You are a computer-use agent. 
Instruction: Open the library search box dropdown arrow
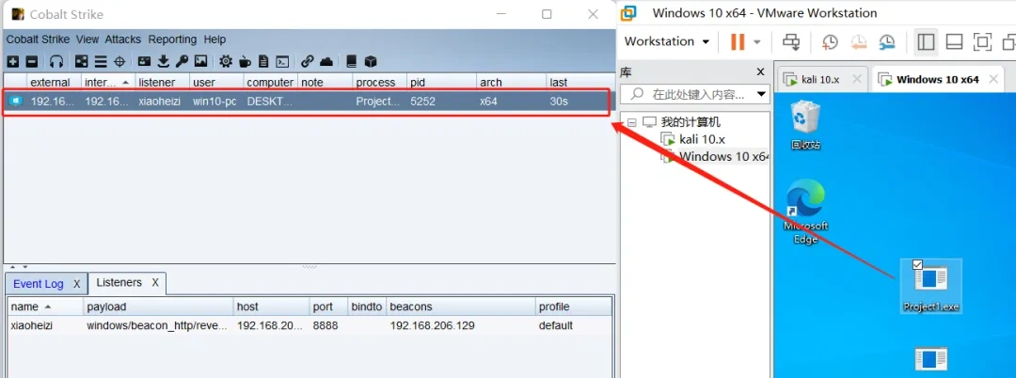[761, 94]
